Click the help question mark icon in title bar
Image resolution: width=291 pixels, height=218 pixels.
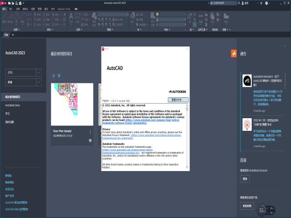[267, 3]
